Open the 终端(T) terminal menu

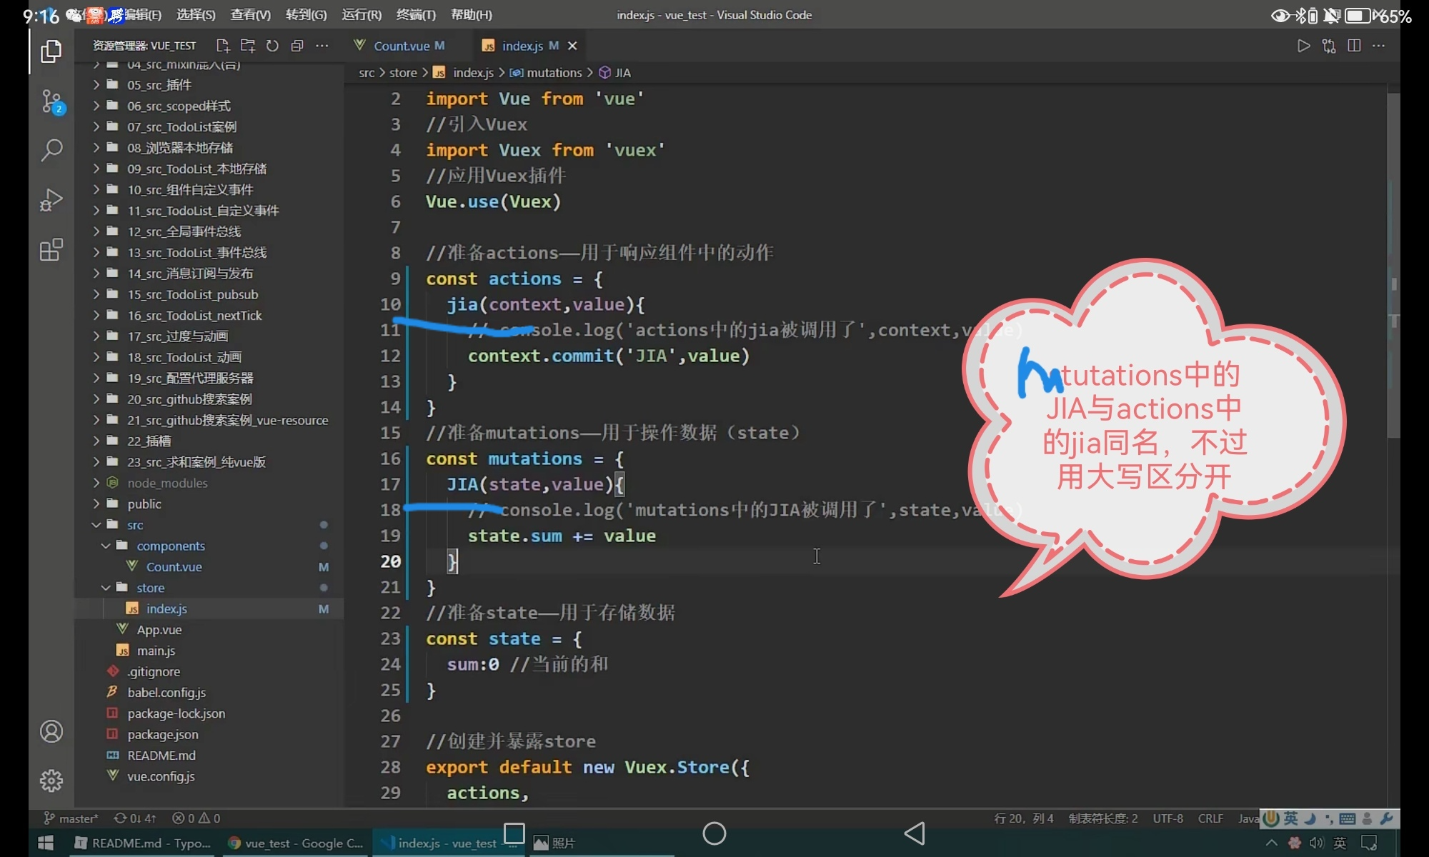click(416, 14)
